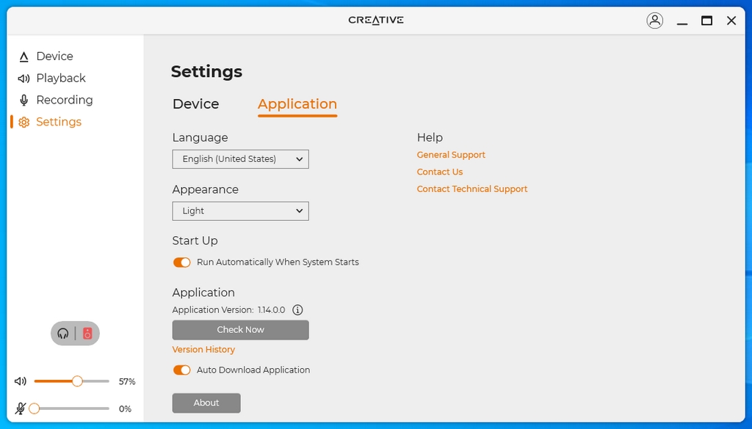
Task: Turn off Auto Download Application
Action: (182, 370)
